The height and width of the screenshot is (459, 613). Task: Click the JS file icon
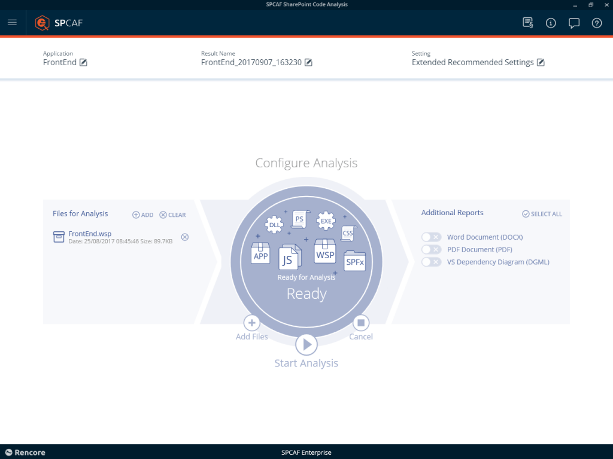pos(290,257)
